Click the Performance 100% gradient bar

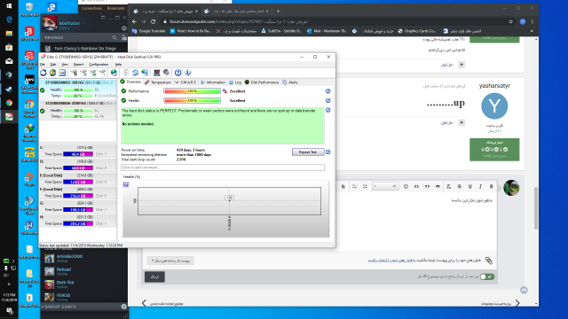coord(192,91)
